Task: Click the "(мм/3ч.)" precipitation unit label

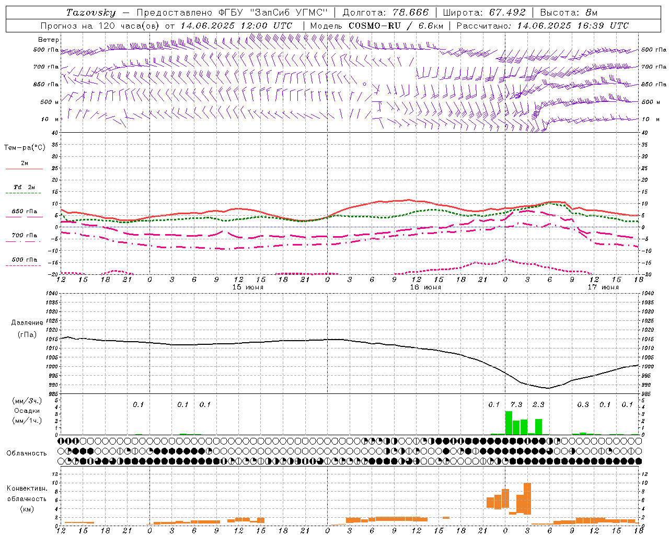Action: [27, 401]
